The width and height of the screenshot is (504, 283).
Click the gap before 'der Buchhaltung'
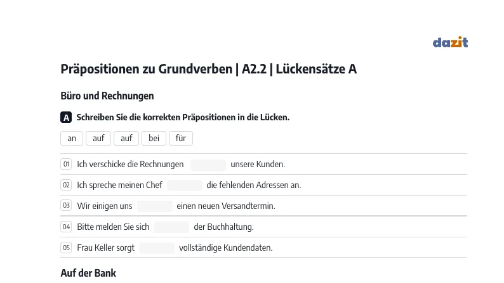[x=171, y=227]
